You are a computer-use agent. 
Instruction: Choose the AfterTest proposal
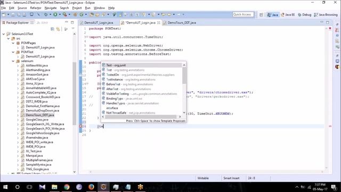142,89
